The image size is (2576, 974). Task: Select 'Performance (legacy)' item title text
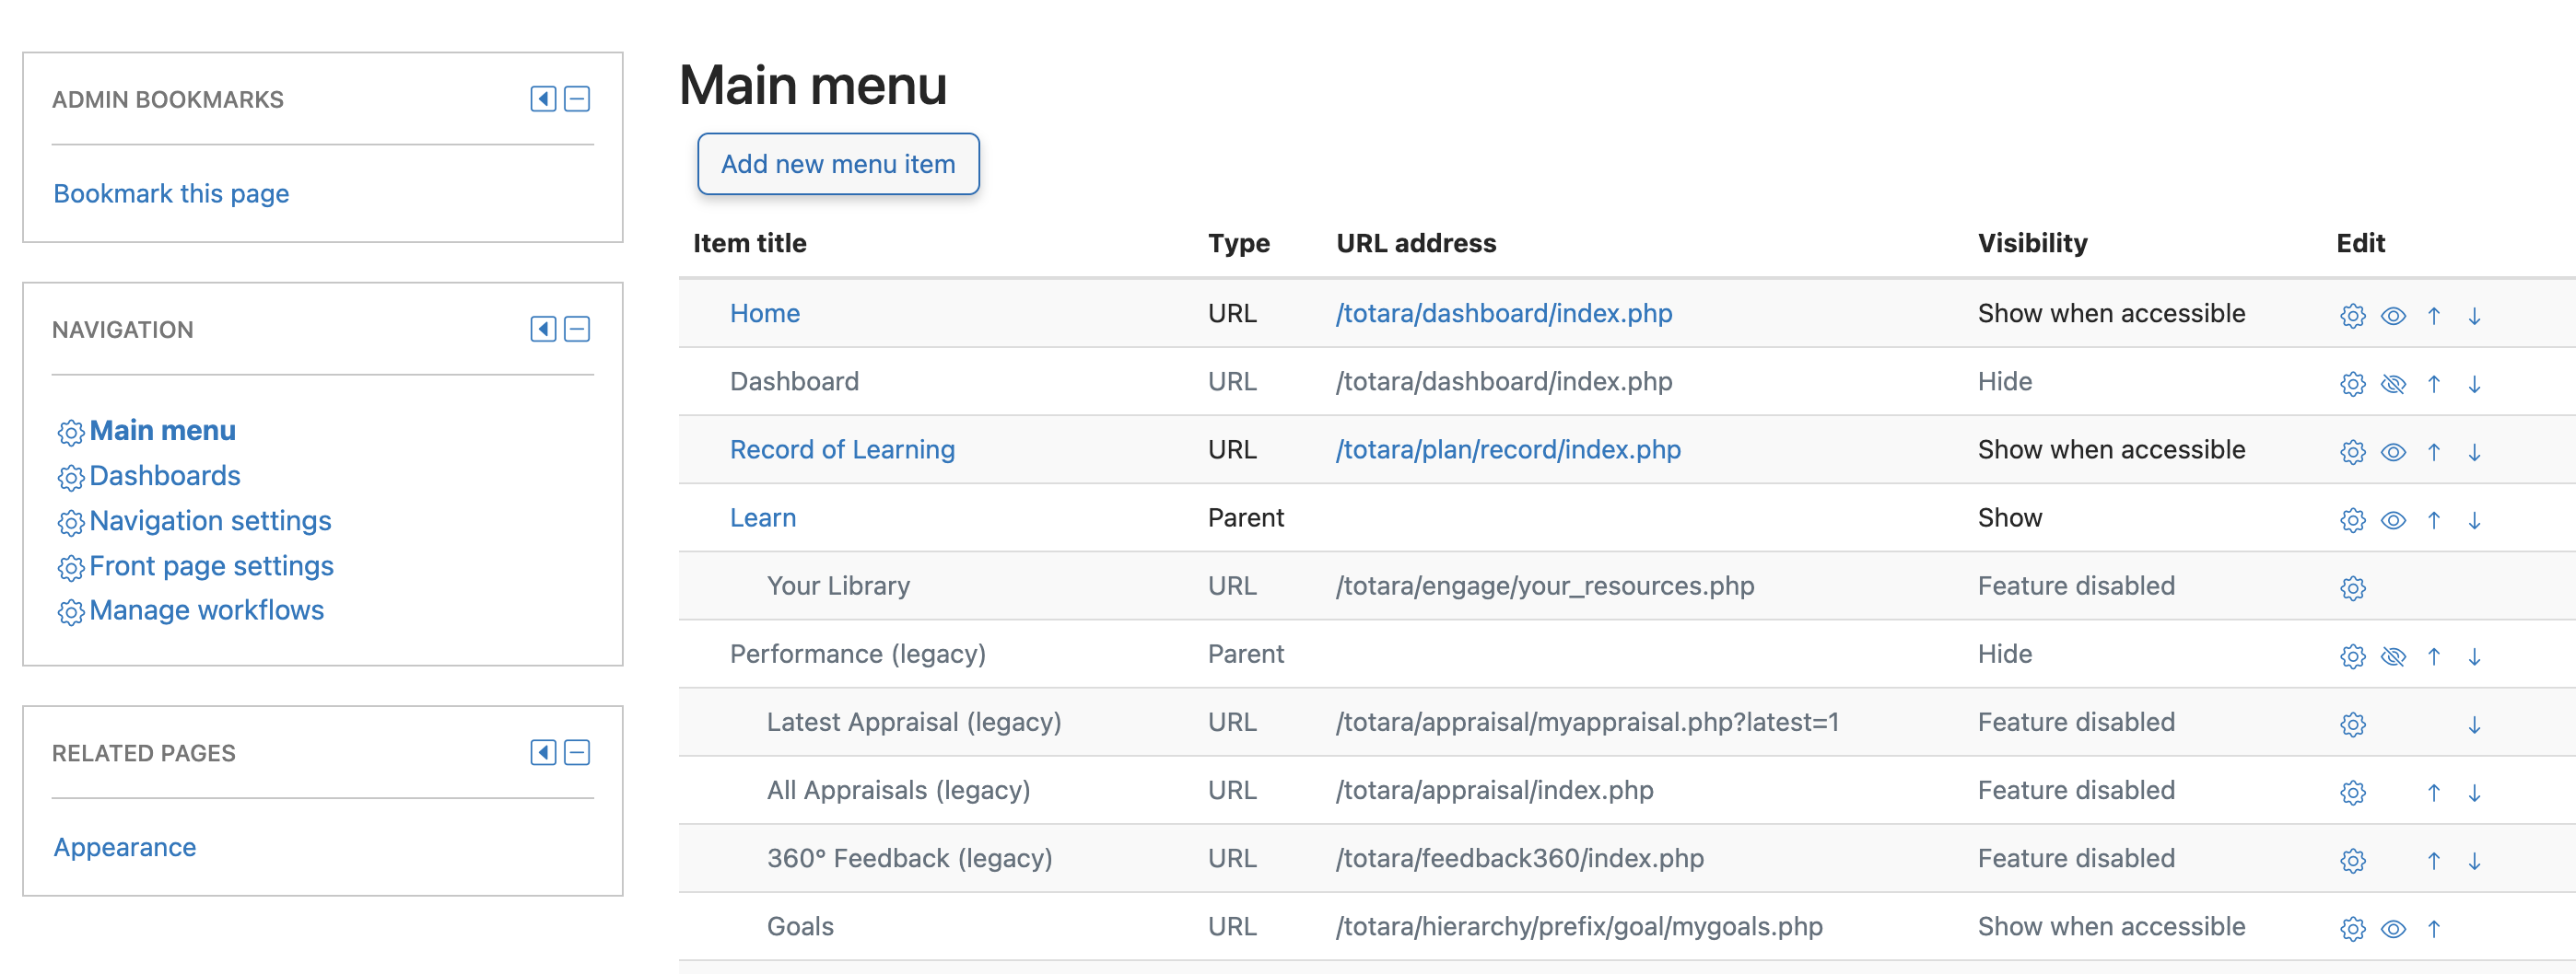click(857, 654)
